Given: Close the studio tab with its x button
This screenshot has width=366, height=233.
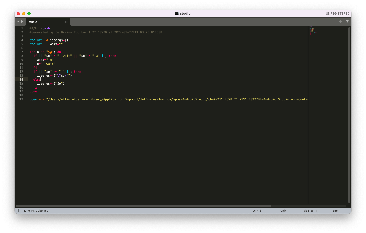Looking at the screenshot, I should coord(67,22).
